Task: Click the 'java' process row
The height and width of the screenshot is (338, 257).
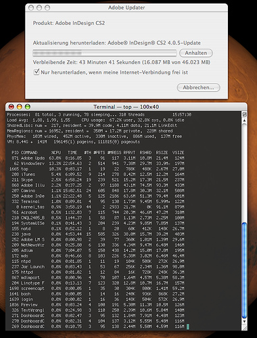Action: [97, 234]
